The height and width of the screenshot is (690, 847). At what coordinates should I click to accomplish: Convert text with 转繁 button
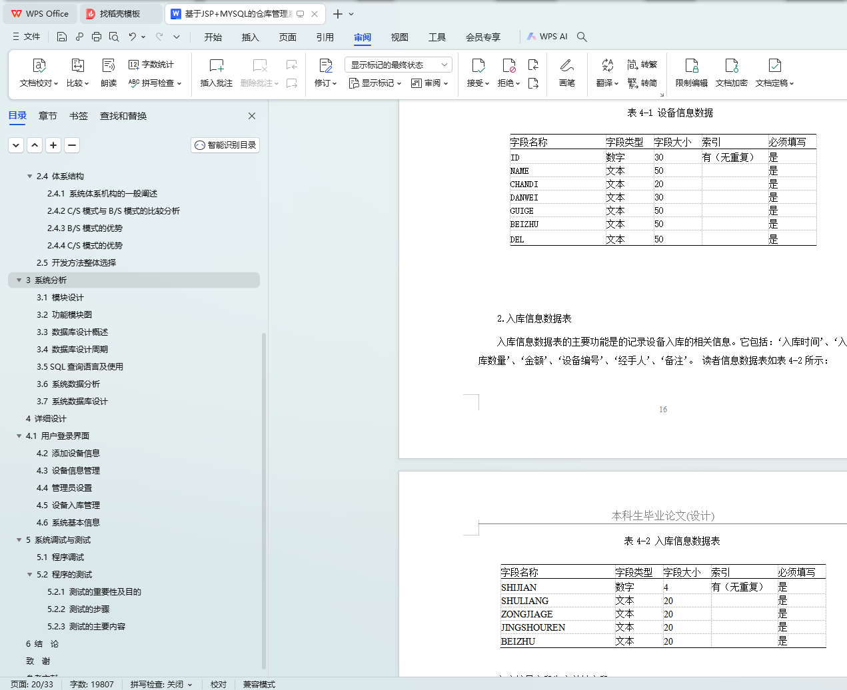(x=642, y=65)
